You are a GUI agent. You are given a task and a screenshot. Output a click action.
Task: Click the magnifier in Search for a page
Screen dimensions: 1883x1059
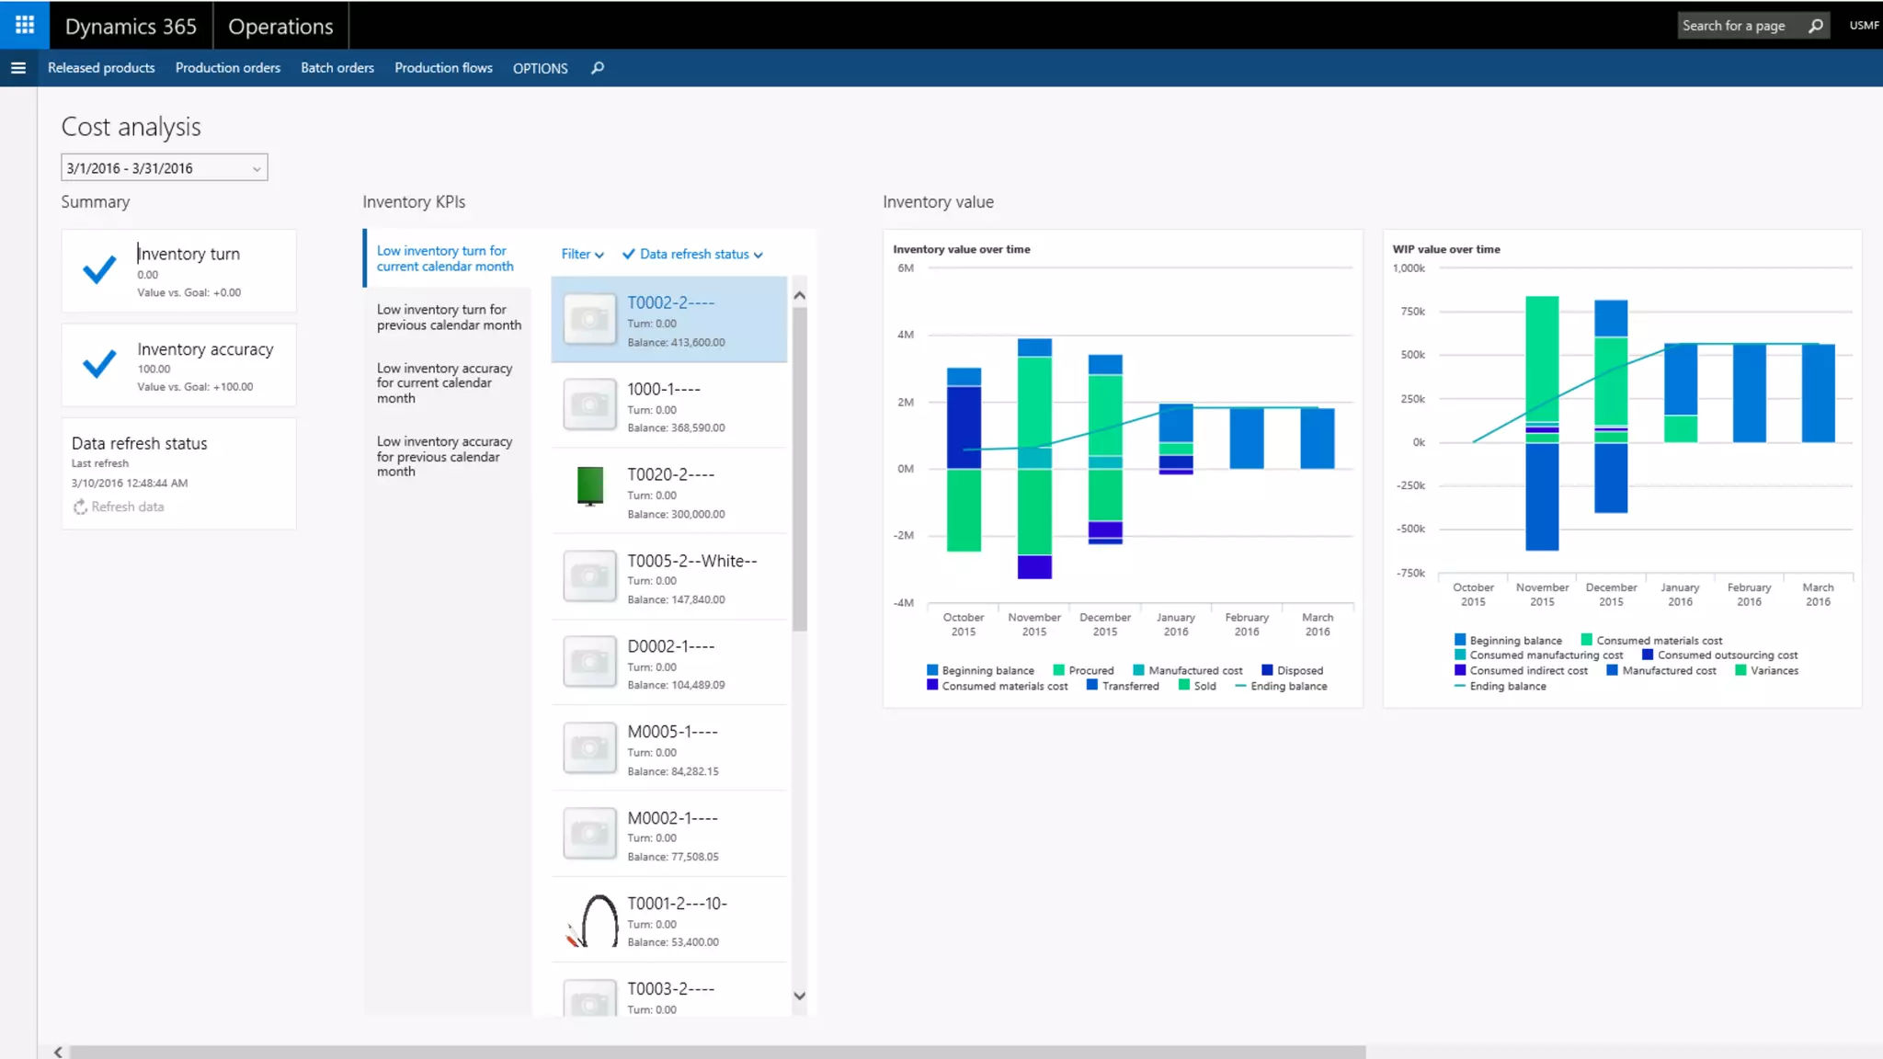(1816, 26)
